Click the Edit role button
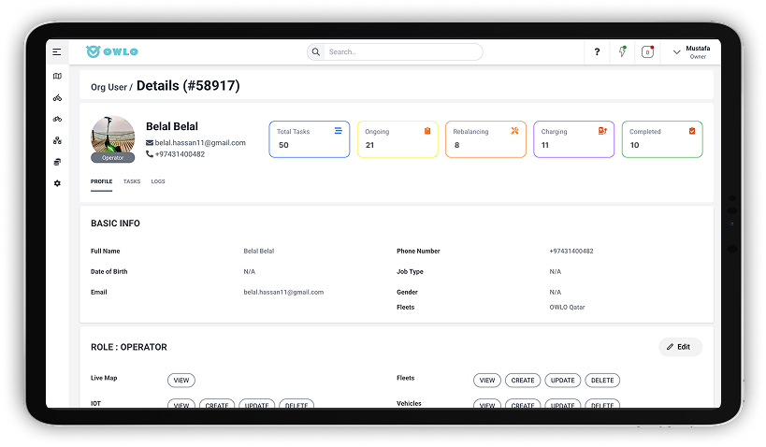This screenshot has width=766, height=447. click(680, 347)
